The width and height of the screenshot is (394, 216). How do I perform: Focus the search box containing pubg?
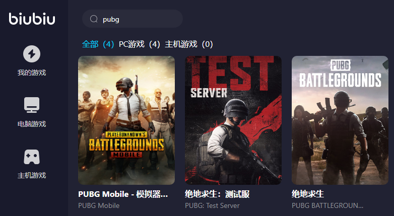click(133, 19)
